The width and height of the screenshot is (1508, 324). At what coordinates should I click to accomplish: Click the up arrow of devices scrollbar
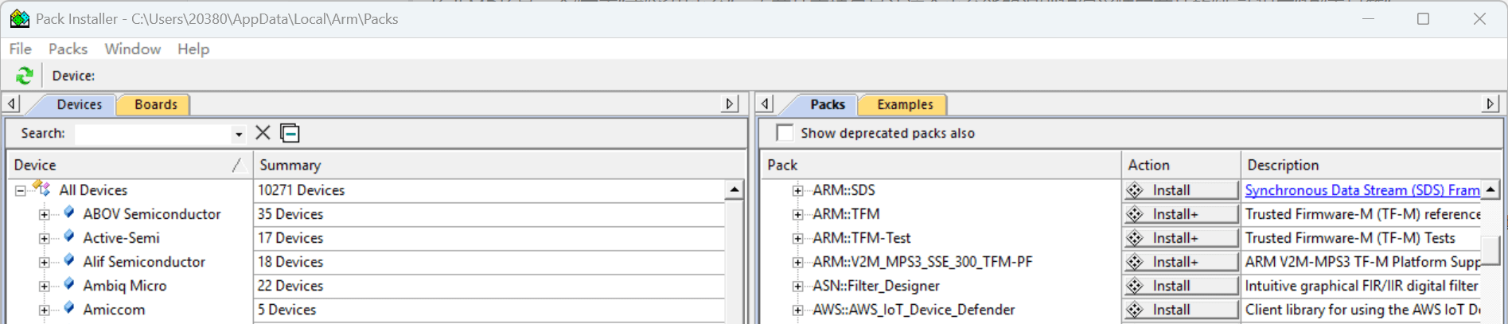735,189
